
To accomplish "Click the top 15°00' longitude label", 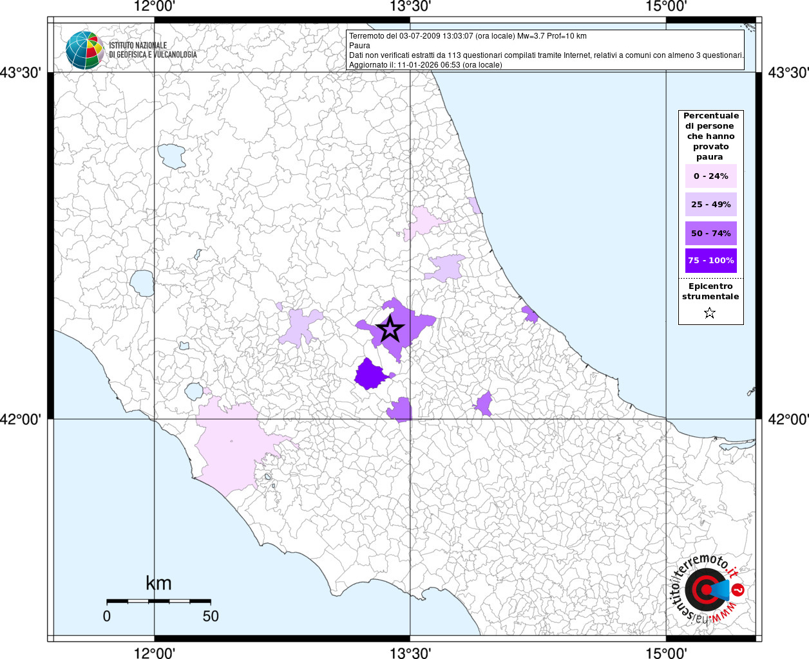I will (666, 7).
